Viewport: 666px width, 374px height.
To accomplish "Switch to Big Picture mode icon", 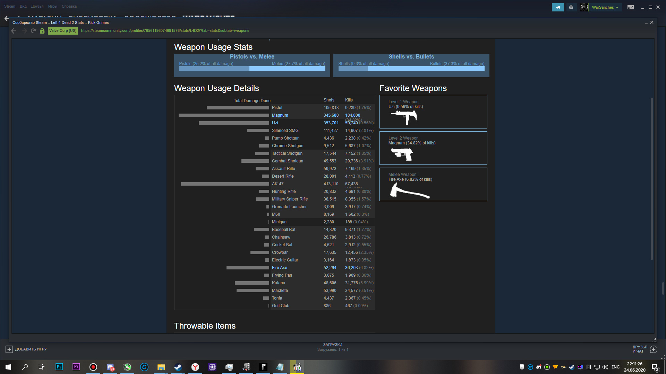I will pyautogui.click(x=631, y=7).
